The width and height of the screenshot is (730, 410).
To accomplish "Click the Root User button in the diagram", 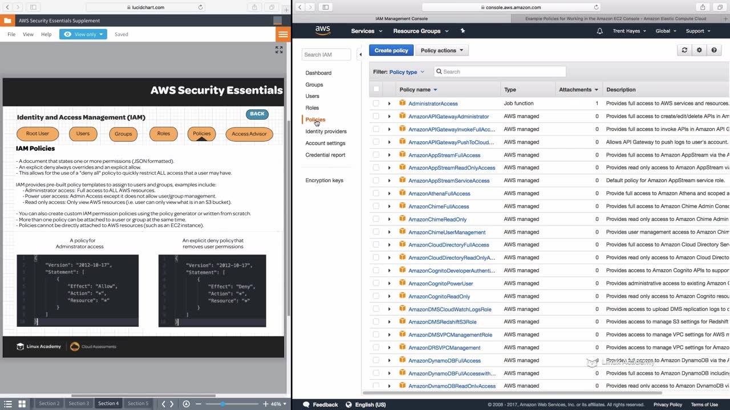I will (x=38, y=134).
